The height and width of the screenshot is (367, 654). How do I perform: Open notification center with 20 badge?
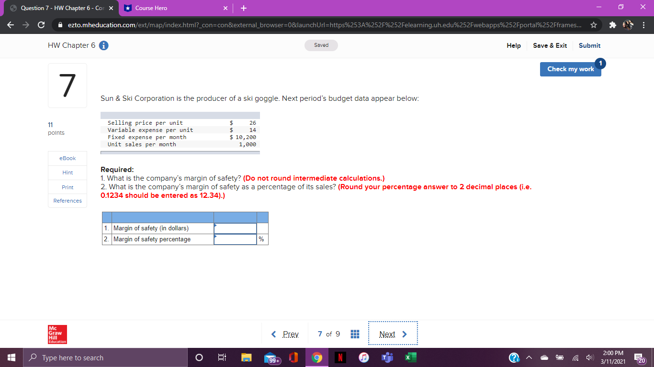(640, 357)
